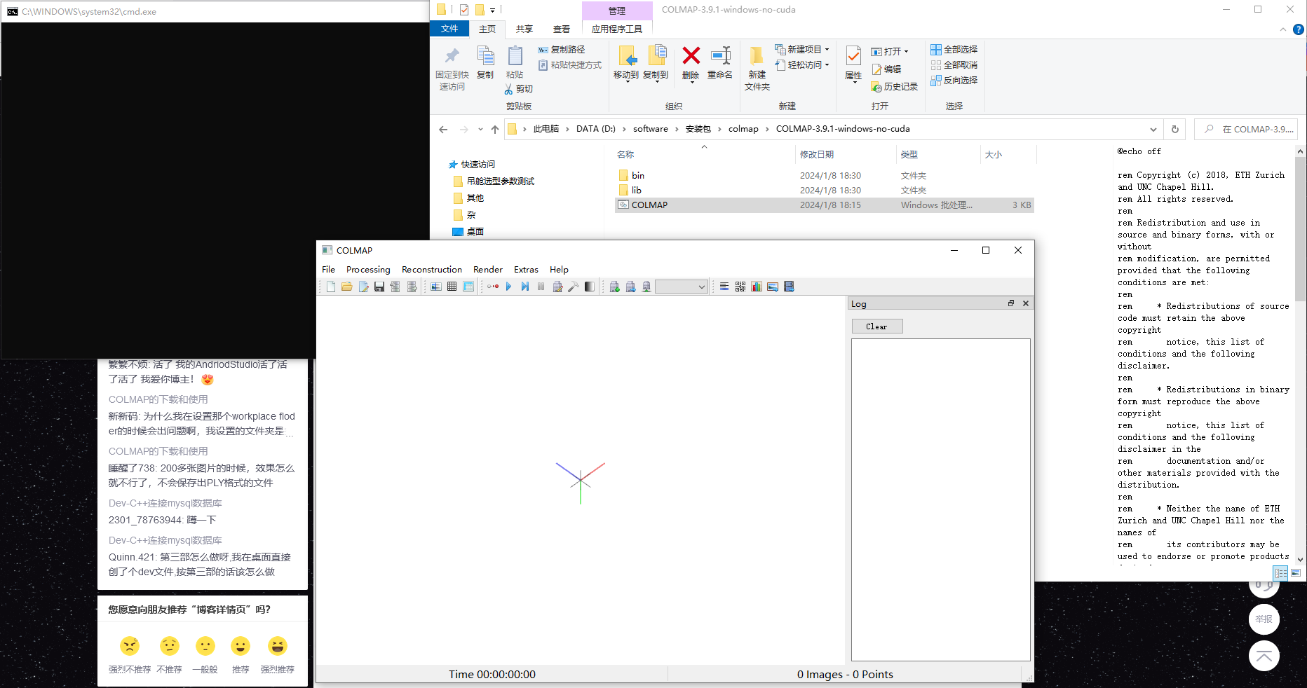Expand 轻松访问 dropdown in Explorer ribbon
The height and width of the screenshot is (688, 1307).
tap(827, 65)
